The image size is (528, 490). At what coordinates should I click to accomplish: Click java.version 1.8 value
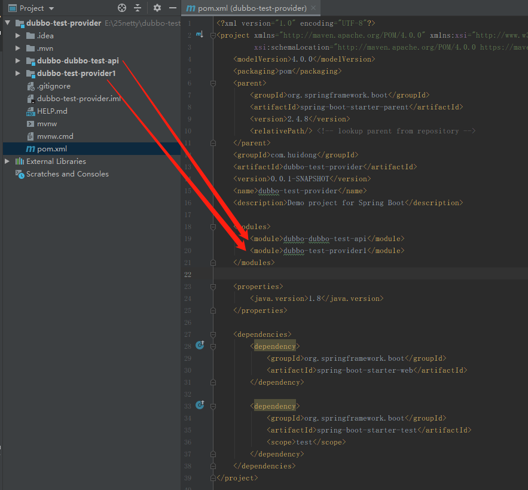click(315, 299)
